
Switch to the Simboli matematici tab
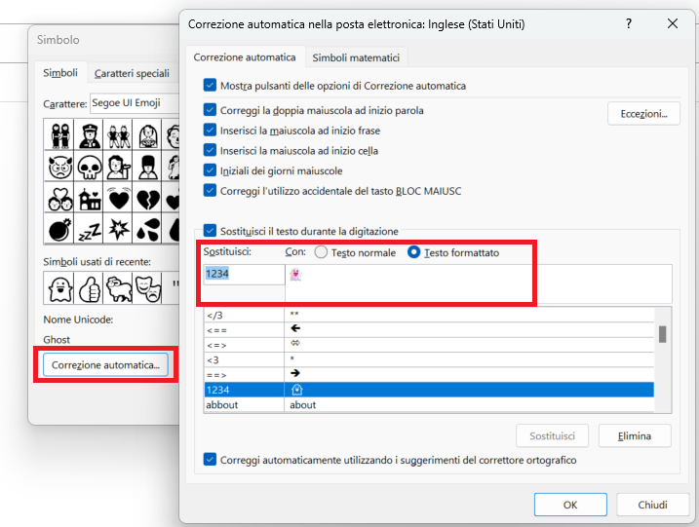[356, 57]
